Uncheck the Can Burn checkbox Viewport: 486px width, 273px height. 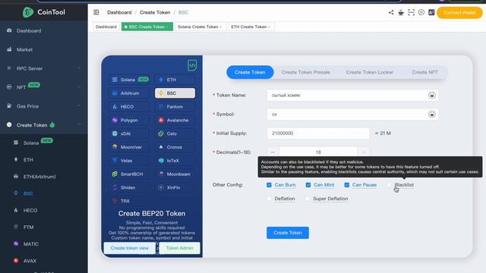[x=269, y=185]
